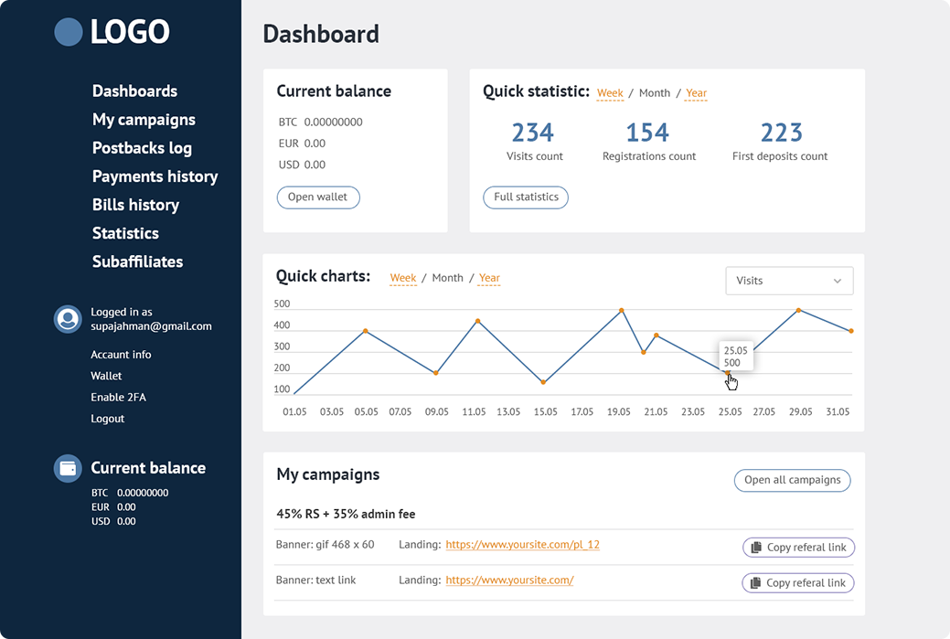
Task: Click the blue circle logo icon
Action: point(69,32)
